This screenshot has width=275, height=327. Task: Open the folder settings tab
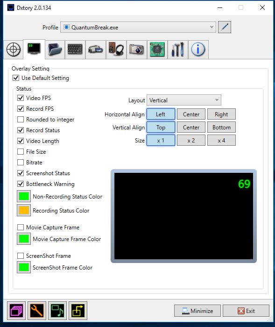[x=55, y=50]
